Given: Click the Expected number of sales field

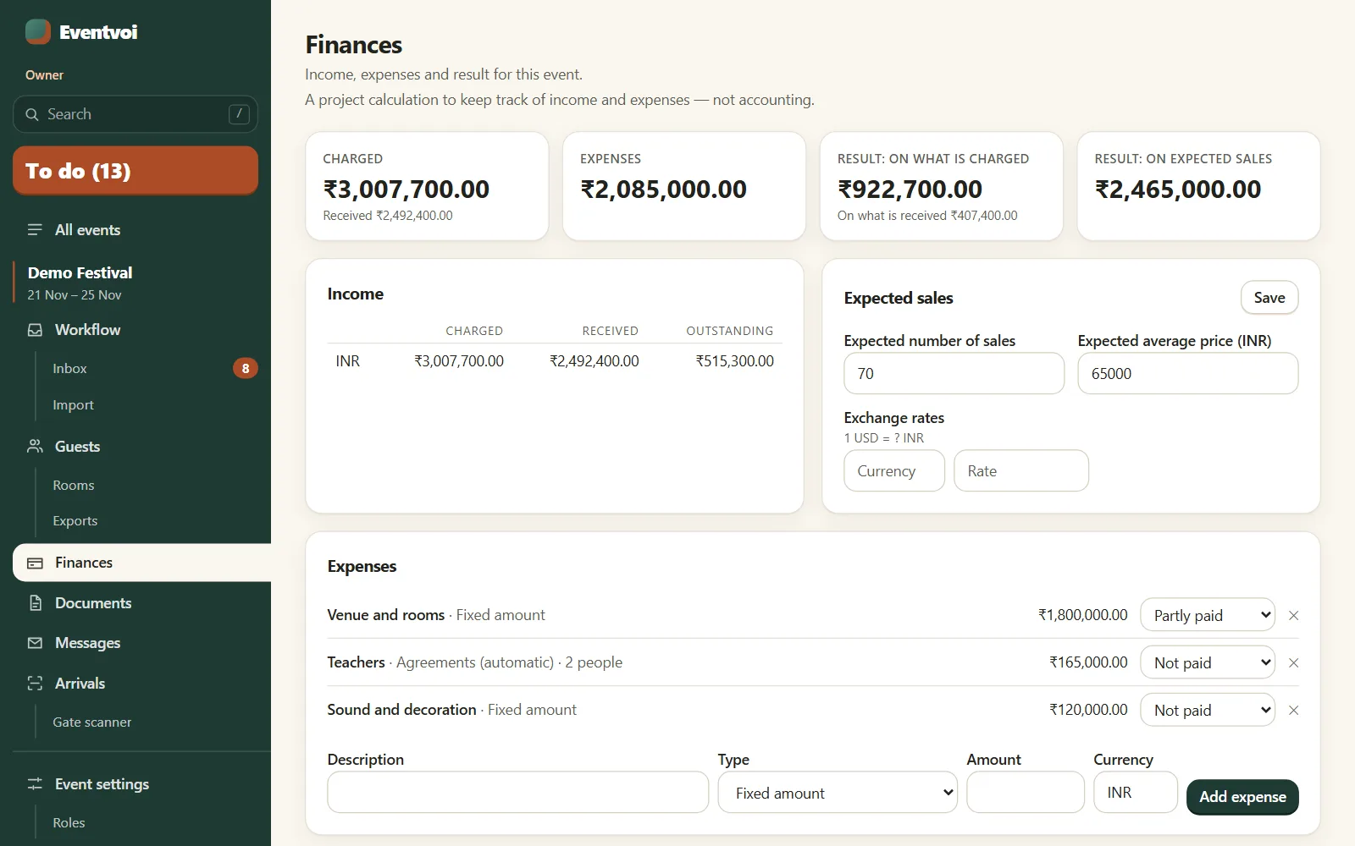Looking at the screenshot, I should (x=954, y=373).
